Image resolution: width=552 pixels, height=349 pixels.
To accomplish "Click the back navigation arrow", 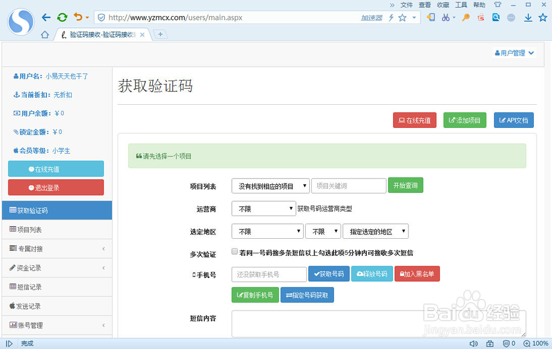I will pyautogui.click(x=46, y=17).
